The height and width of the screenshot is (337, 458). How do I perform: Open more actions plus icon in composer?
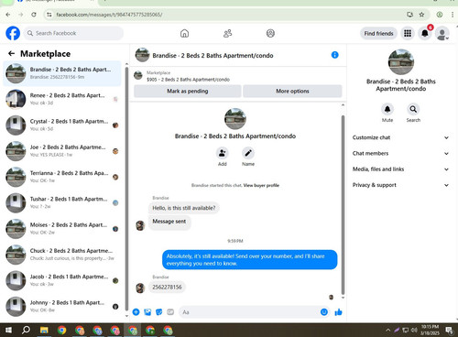point(136,312)
